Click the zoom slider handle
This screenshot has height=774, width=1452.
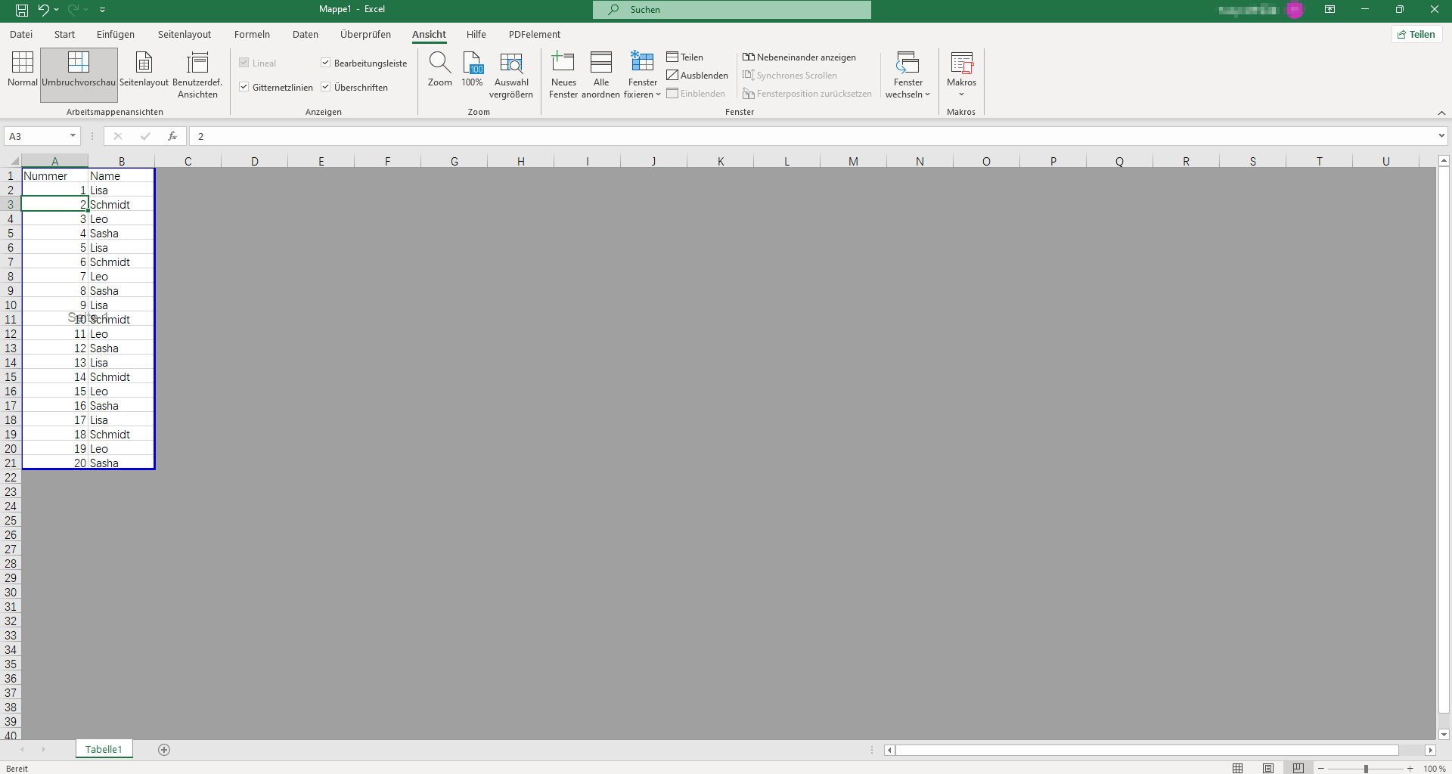(1366, 769)
